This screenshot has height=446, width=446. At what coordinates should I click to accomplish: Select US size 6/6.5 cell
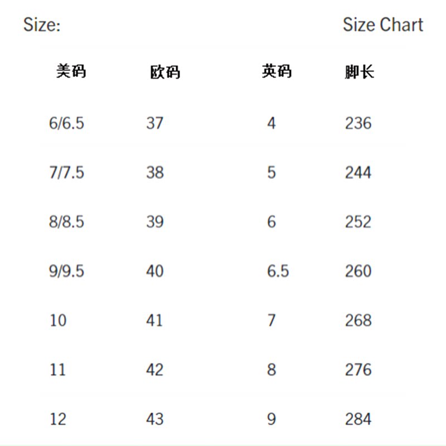click(66, 123)
